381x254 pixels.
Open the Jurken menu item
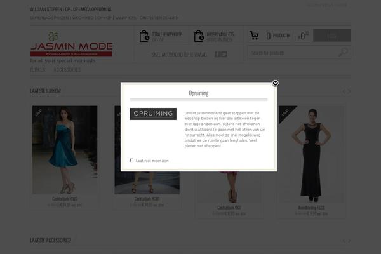[x=37, y=70]
